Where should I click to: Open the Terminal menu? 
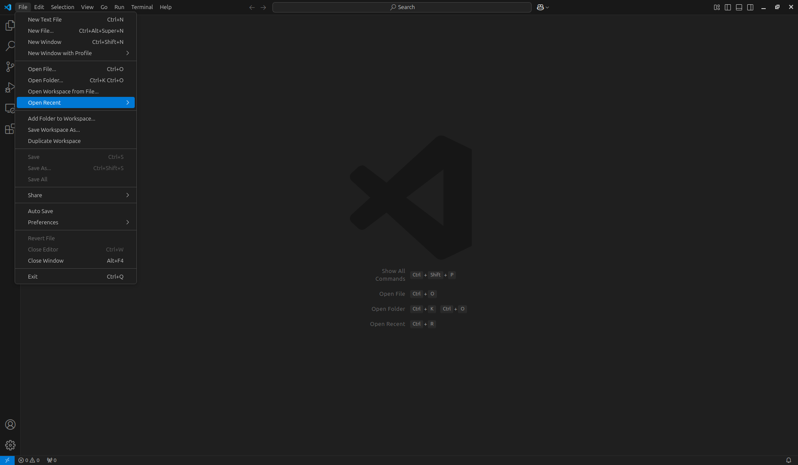tap(142, 7)
